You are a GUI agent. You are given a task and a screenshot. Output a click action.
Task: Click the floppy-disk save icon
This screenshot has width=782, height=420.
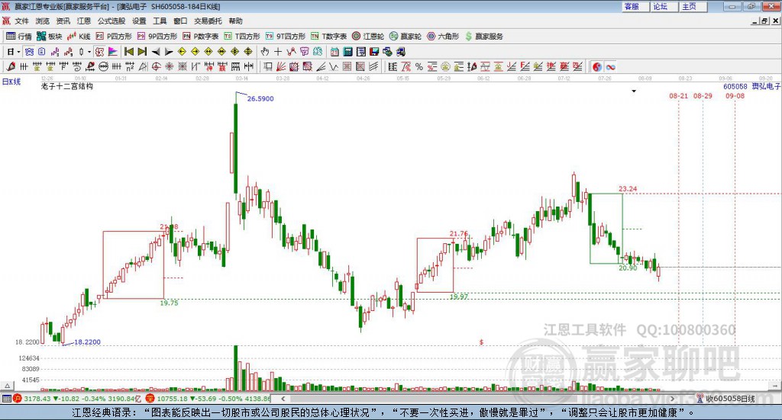point(374,52)
